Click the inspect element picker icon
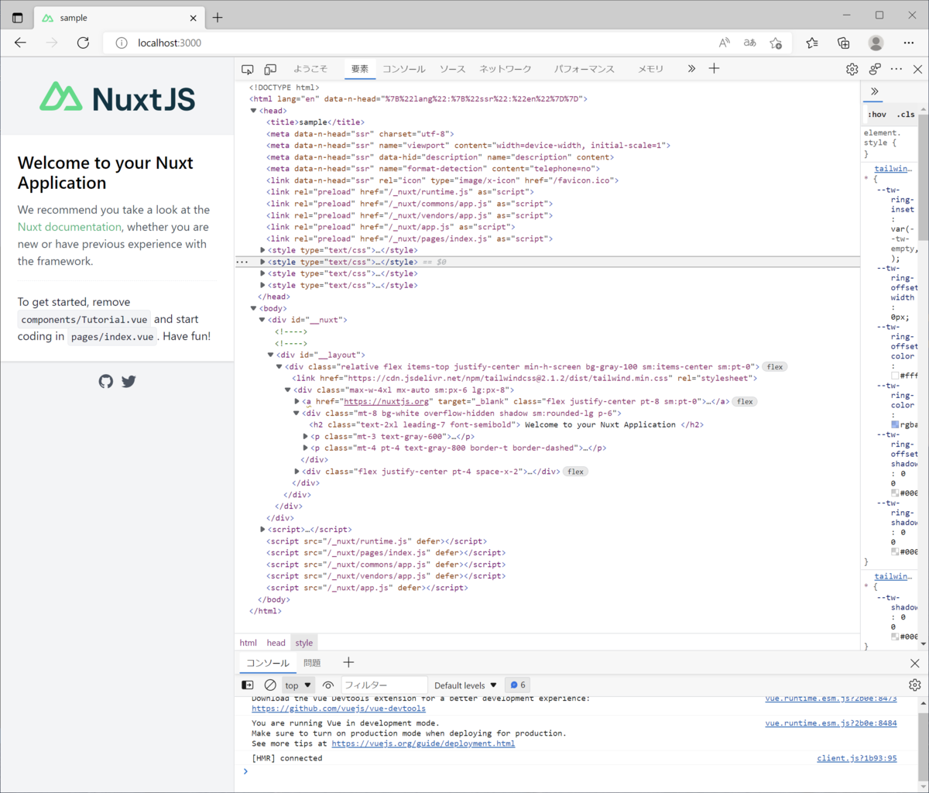Screen dimensions: 929x793 pos(248,69)
